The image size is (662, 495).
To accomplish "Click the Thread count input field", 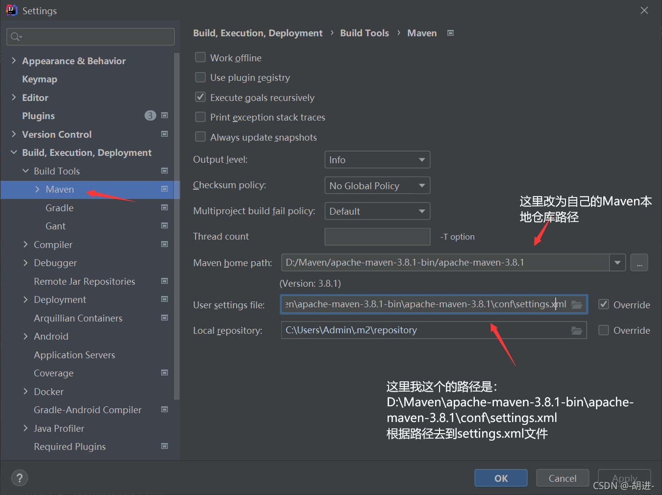I will pyautogui.click(x=377, y=237).
